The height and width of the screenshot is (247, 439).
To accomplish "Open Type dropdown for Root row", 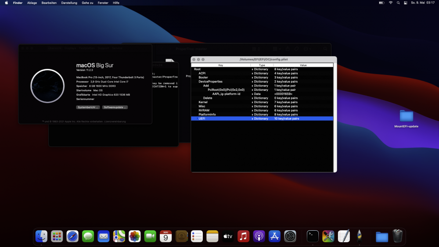I will (252, 69).
